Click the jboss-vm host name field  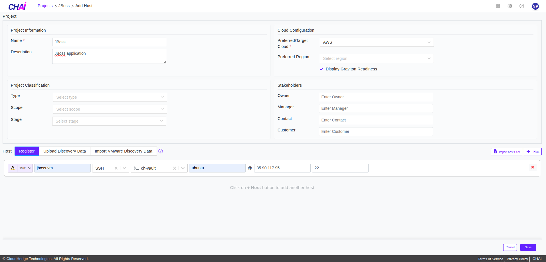coord(62,168)
